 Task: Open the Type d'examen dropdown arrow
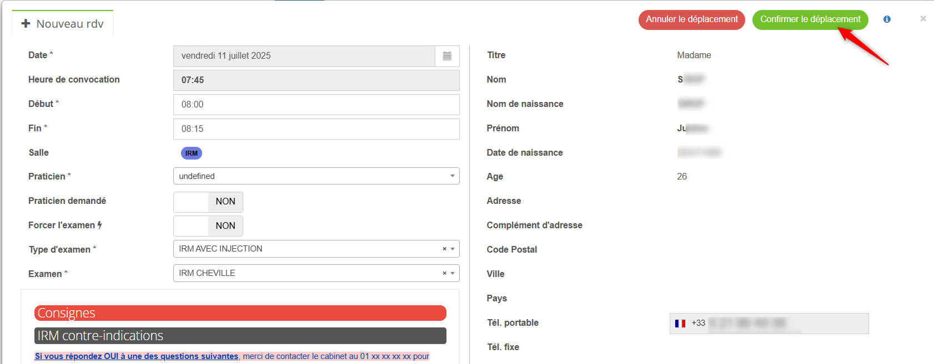[x=453, y=249]
